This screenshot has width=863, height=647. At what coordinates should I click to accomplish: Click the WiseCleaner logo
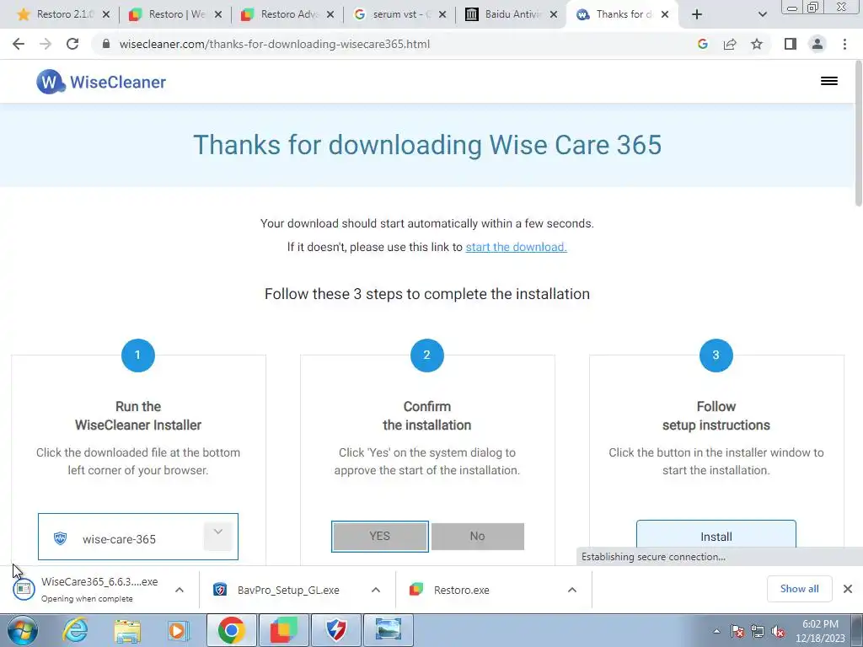tap(101, 82)
